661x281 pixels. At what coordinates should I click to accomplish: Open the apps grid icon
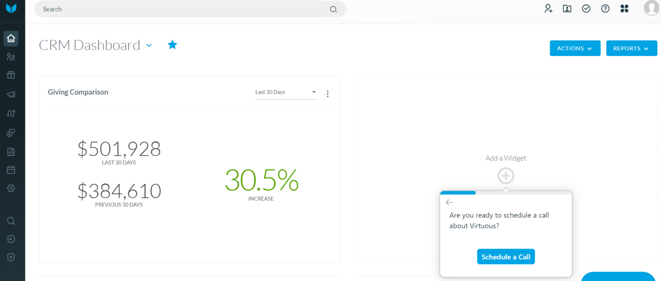624,8
